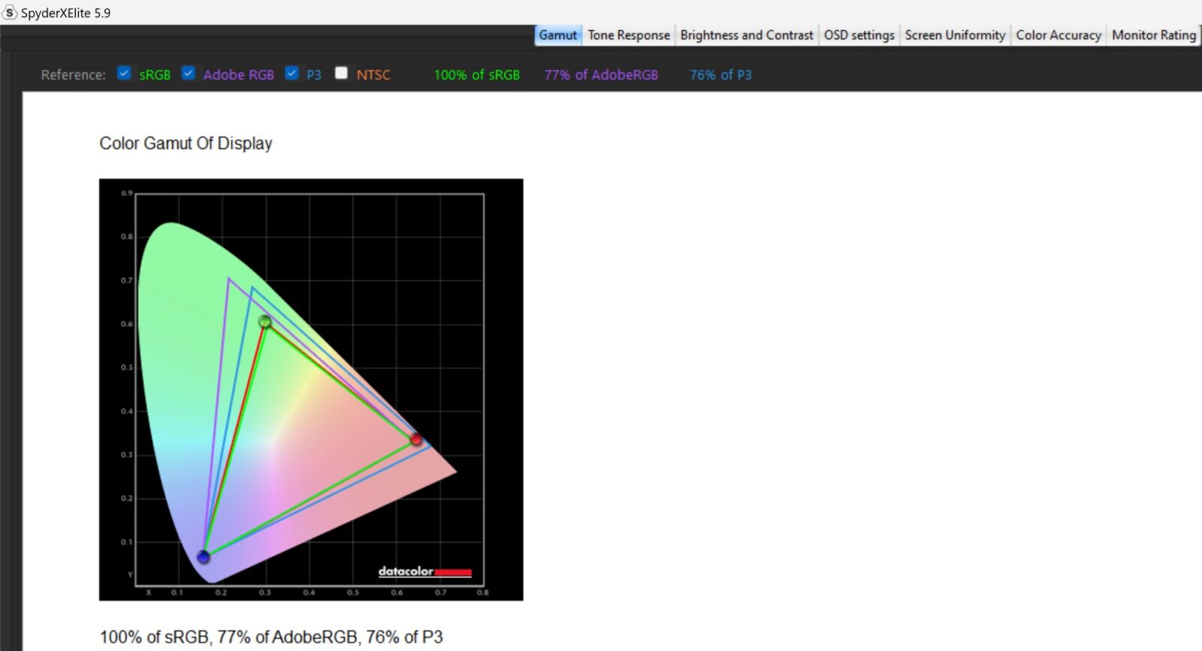Screen dimensions: 1202x651
Task: Click the datacolor logo in the chart
Action: (x=424, y=571)
